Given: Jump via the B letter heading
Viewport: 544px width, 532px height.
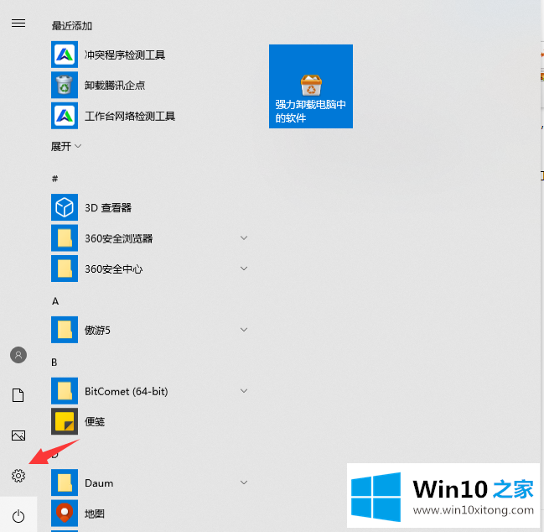Looking at the screenshot, I should click(54, 362).
